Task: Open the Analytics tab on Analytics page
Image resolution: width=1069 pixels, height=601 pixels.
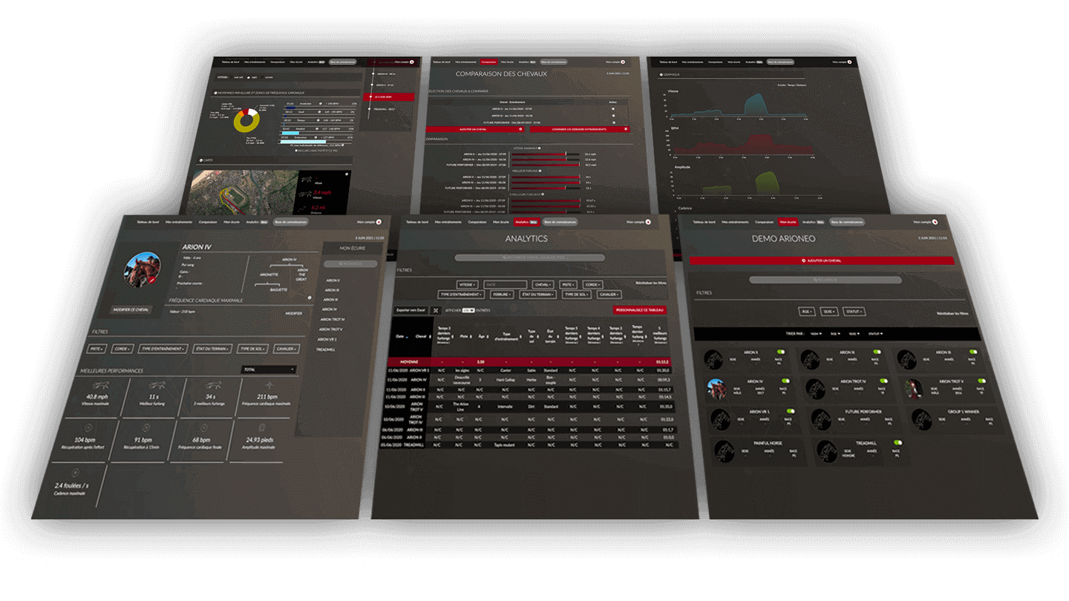Action: click(526, 222)
